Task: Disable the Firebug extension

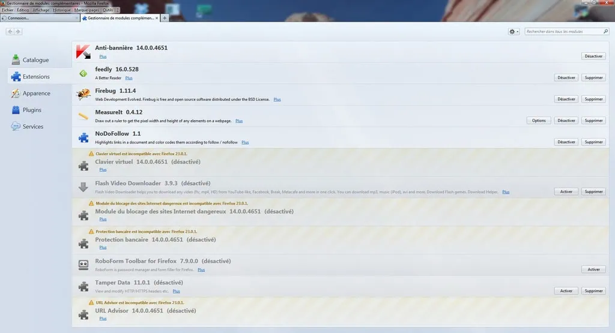Action: tap(566, 99)
